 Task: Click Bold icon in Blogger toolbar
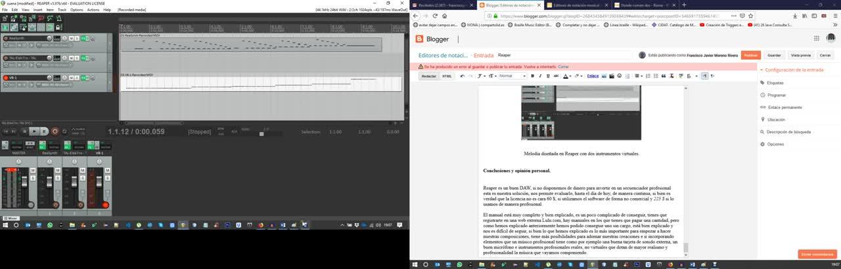click(532, 75)
